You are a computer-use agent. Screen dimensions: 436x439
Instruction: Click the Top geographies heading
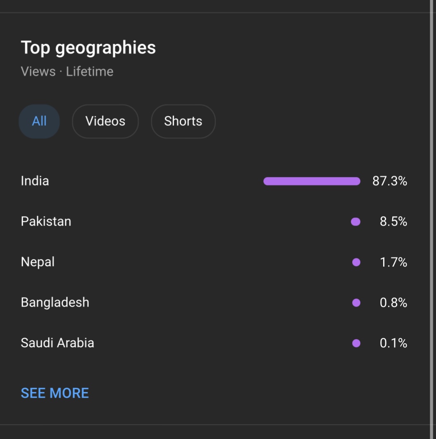[88, 48]
